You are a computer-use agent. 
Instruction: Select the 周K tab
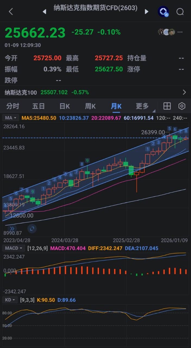coord(90,106)
